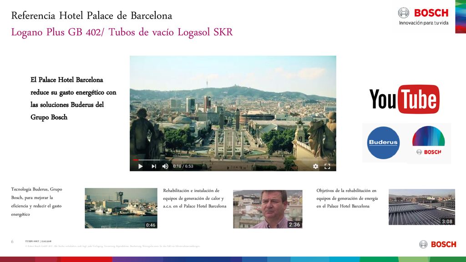
Task: Click the blue Buderus logo
Action: click(x=383, y=142)
